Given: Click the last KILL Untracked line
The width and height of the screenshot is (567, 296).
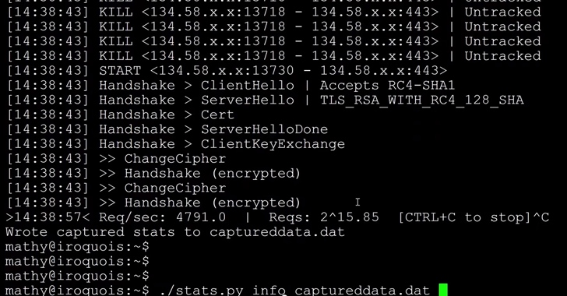Looking at the screenshot, I should pos(274,56).
